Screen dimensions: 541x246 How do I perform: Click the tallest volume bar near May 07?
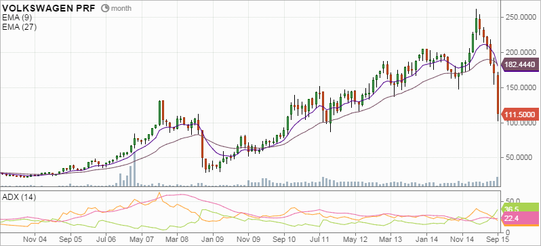pyautogui.click(x=134, y=169)
